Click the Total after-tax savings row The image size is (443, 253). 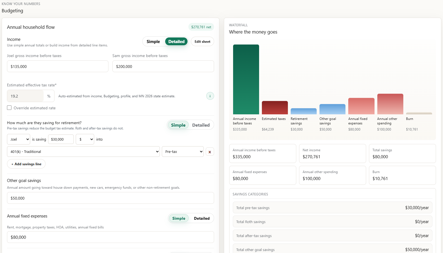pos(332,235)
